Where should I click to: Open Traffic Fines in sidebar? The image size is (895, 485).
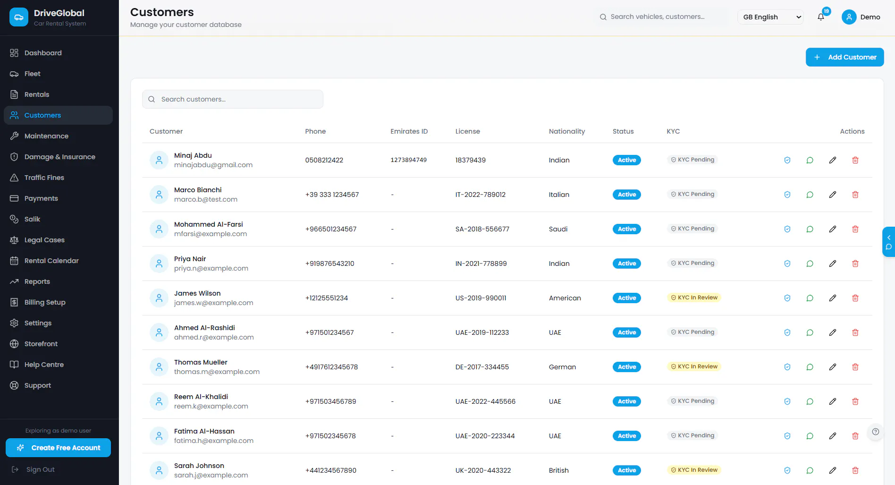point(58,178)
